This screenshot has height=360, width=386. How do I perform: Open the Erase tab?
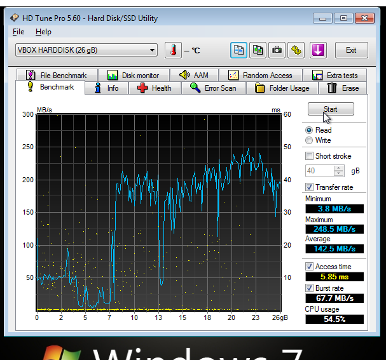[343, 88]
